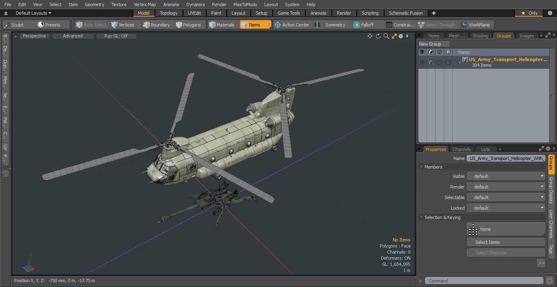Toggle locked checkbox of the helicopter group
This screenshot has width=557, height=287.
(448, 62)
